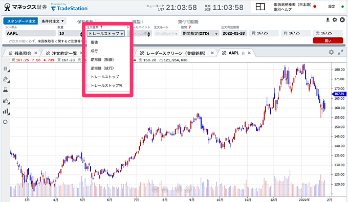
Task: Choose 逆指値(成行) from the list
Action: coord(102,68)
